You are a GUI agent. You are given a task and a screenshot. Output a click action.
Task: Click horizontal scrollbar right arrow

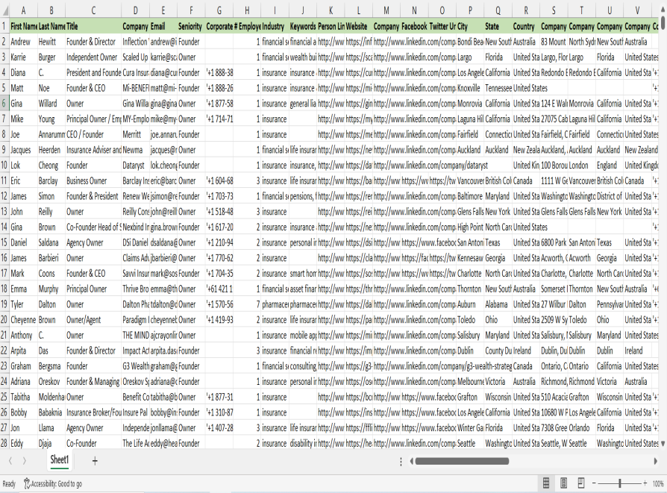pos(656,461)
